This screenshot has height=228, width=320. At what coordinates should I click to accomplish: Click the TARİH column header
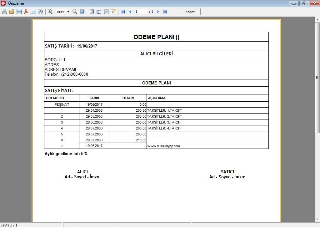[94, 98]
